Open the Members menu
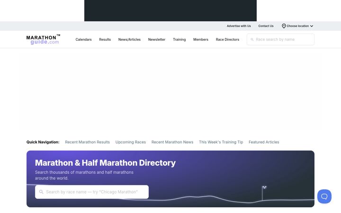341x213 pixels. coord(201,40)
